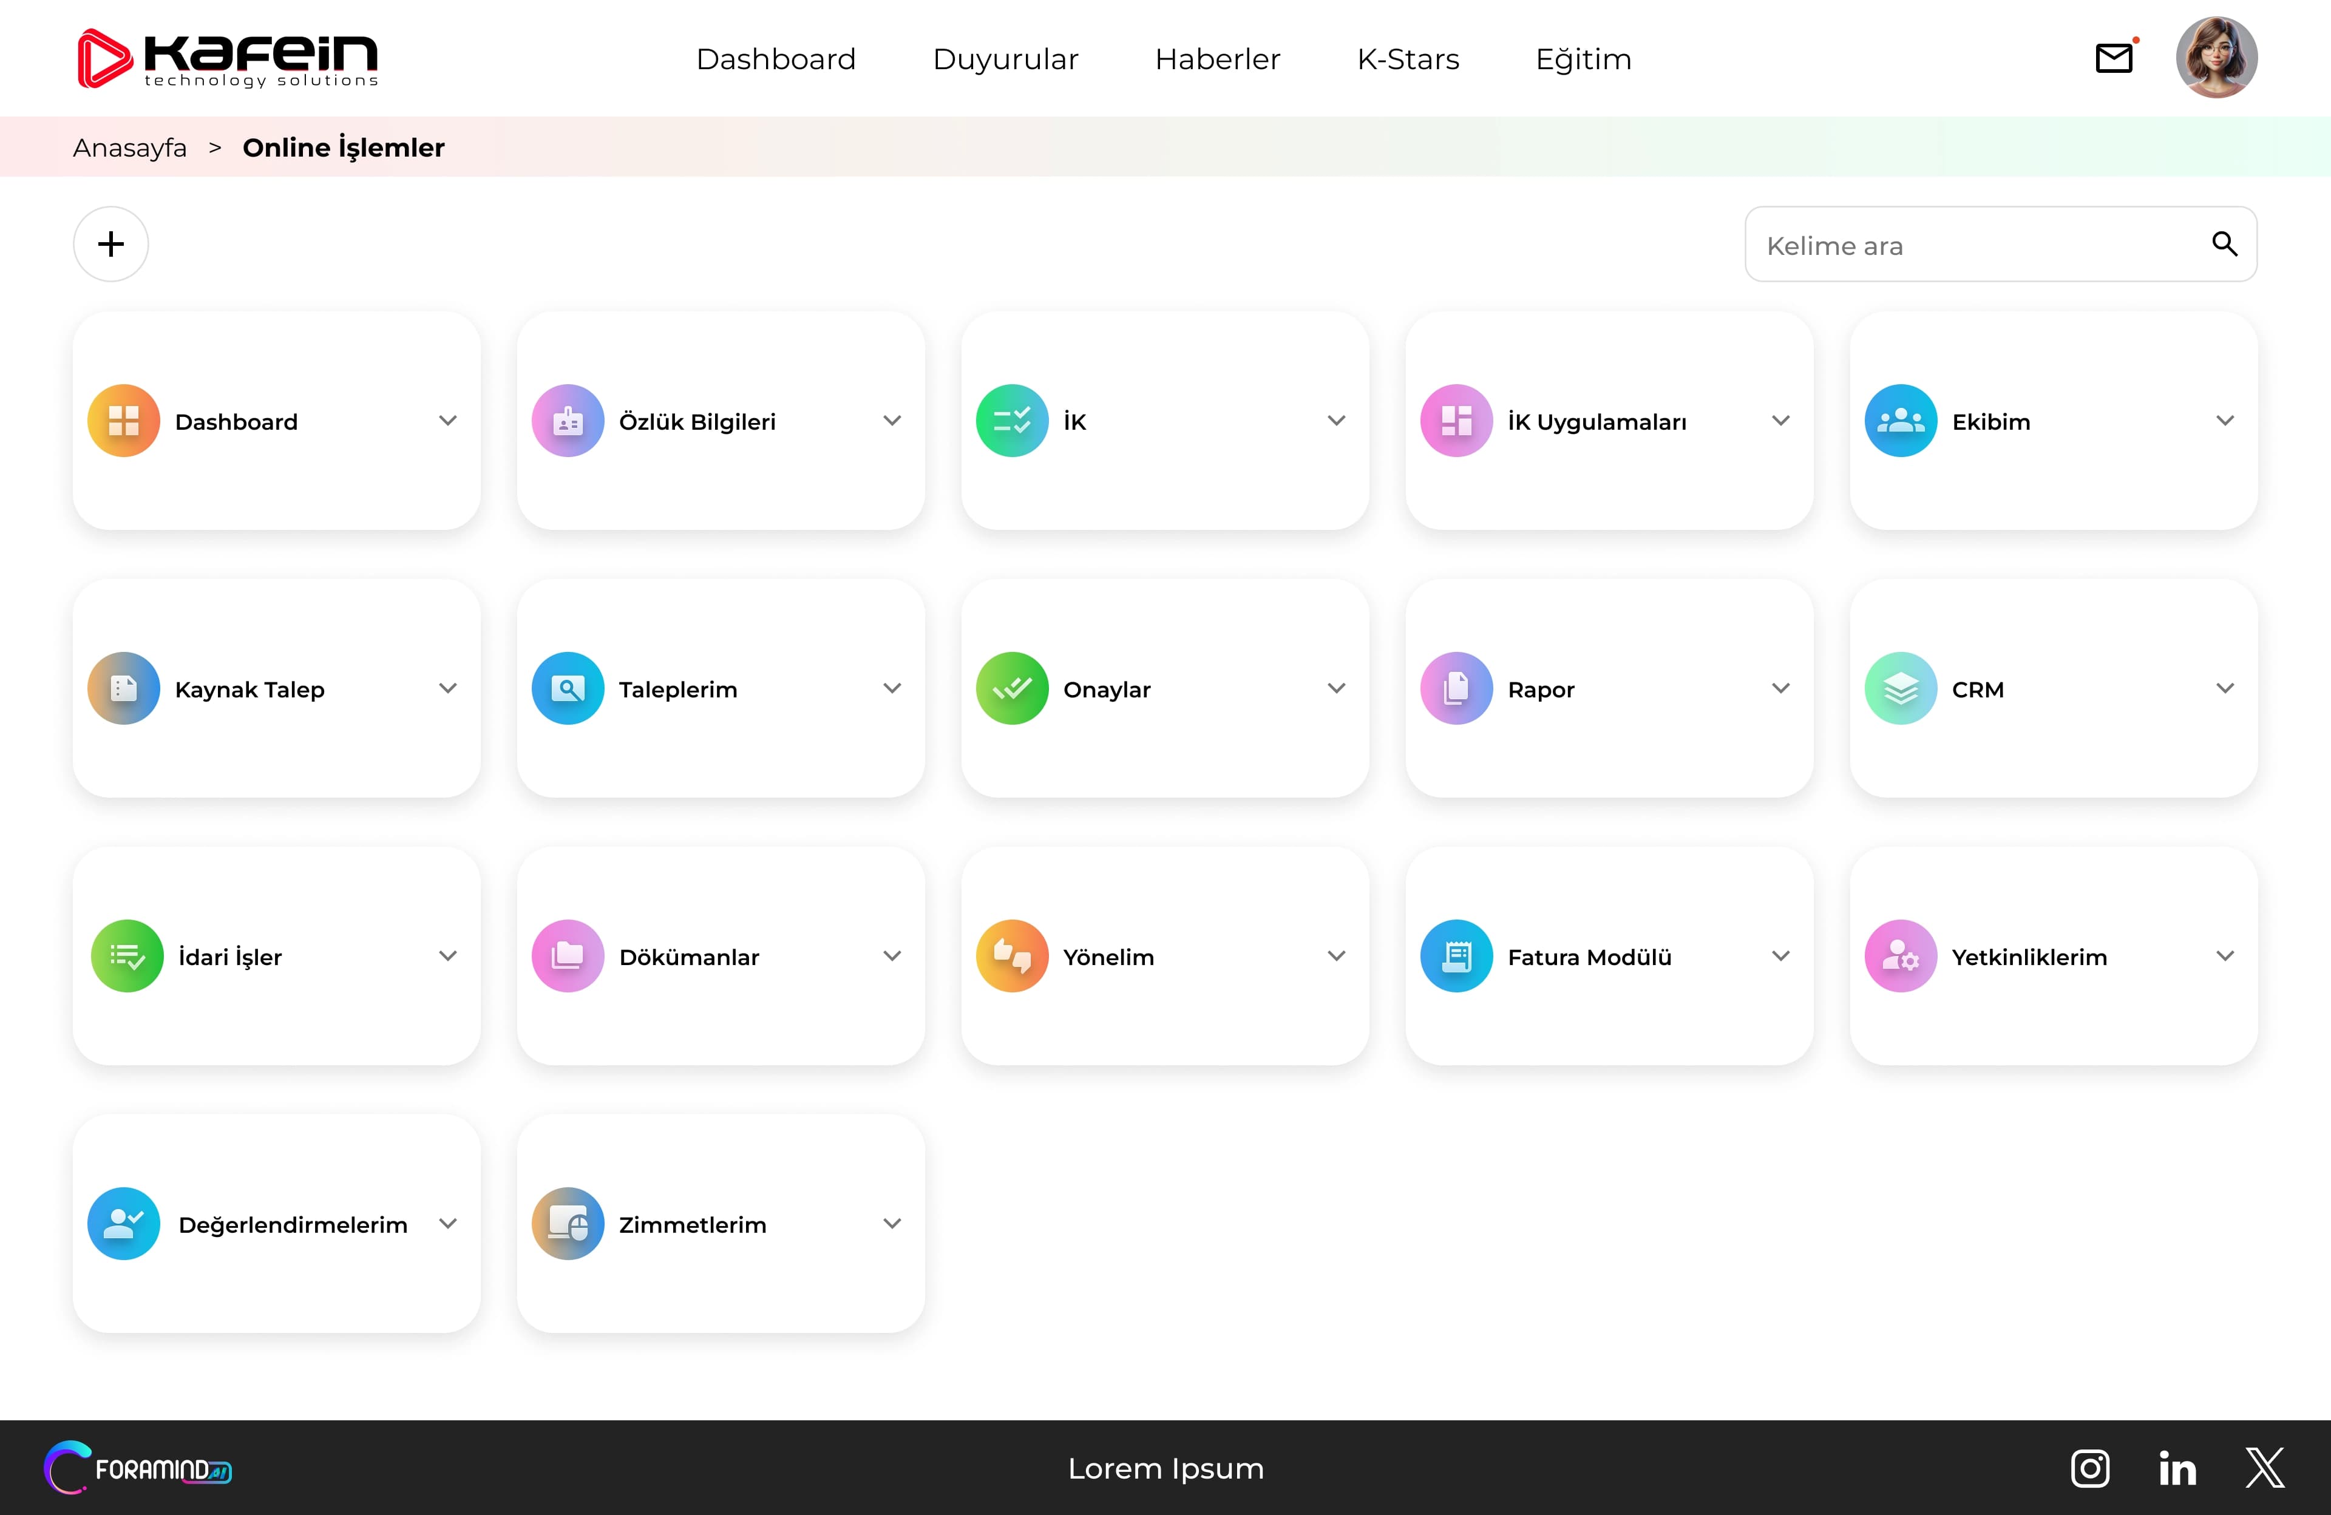Click the Lorem Ipsum footer text
The height and width of the screenshot is (1515, 2331).
click(x=1165, y=1469)
